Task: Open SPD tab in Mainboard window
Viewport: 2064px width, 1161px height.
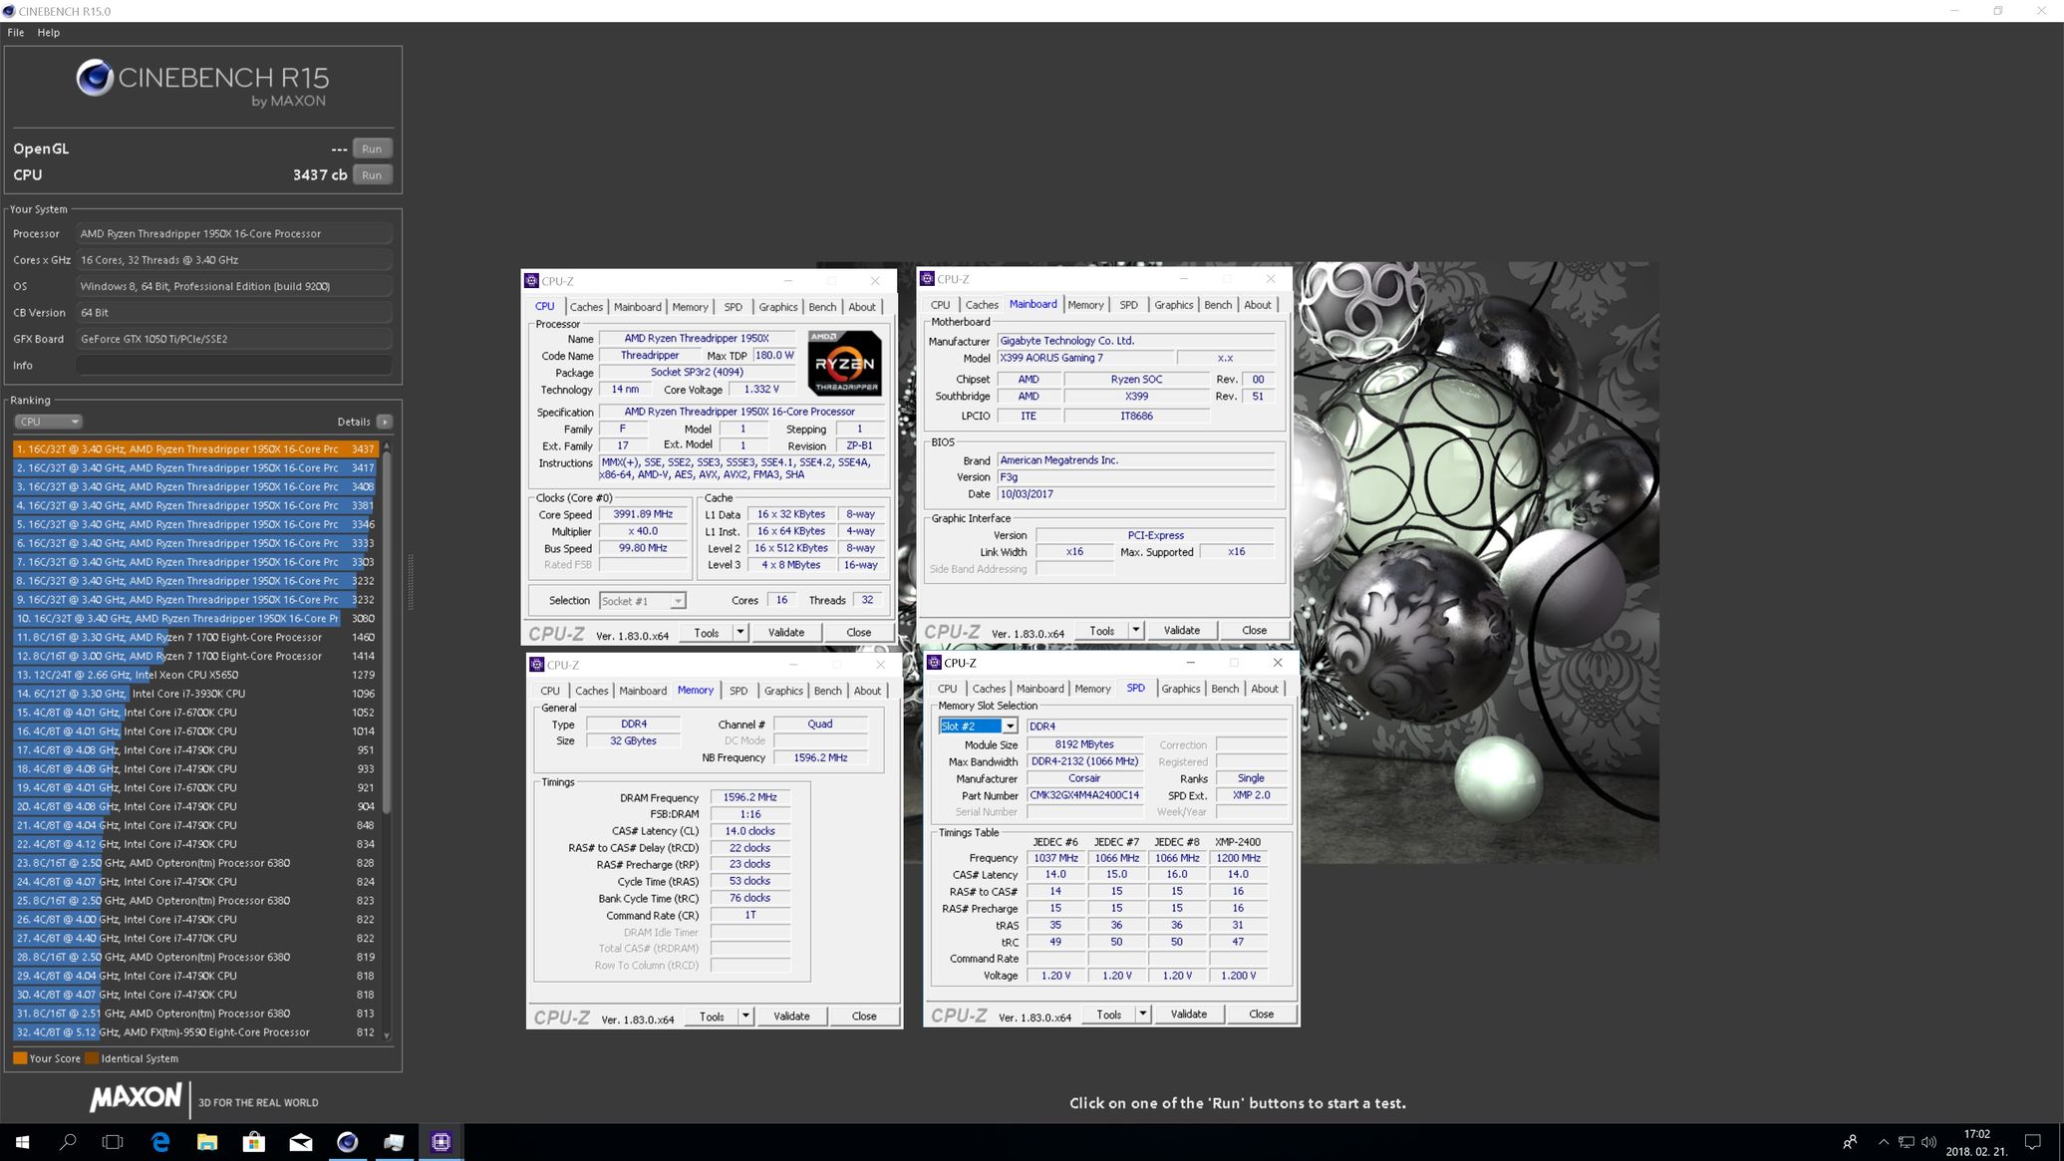Action: [1128, 305]
